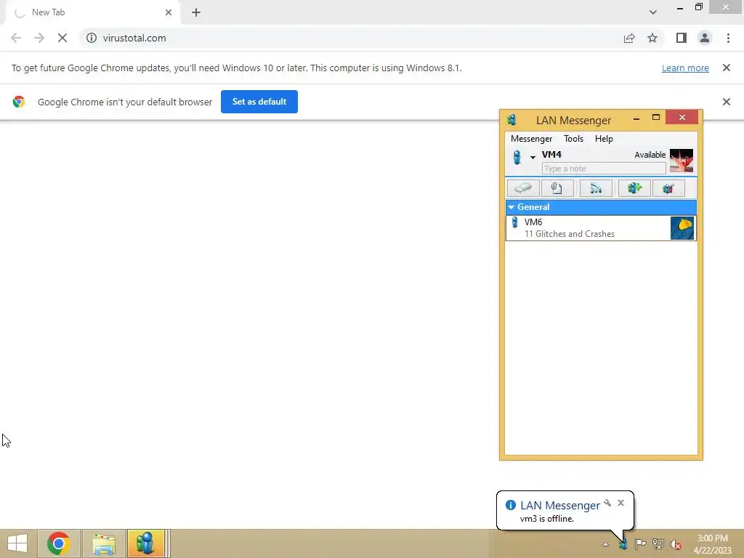Bookmark this tab with the star icon
The width and height of the screenshot is (744, 558).
click(x=652, y=38)
